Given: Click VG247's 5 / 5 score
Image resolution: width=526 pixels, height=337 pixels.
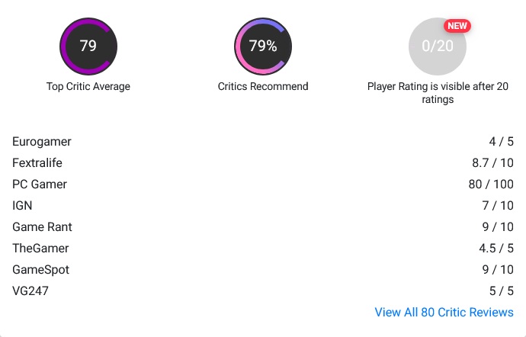Looking at the screenshot, I should 501,290.
